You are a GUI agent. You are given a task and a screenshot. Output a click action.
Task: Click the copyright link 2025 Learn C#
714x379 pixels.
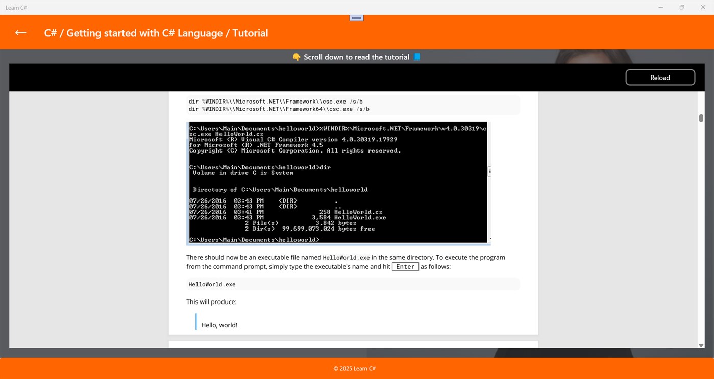354,368
